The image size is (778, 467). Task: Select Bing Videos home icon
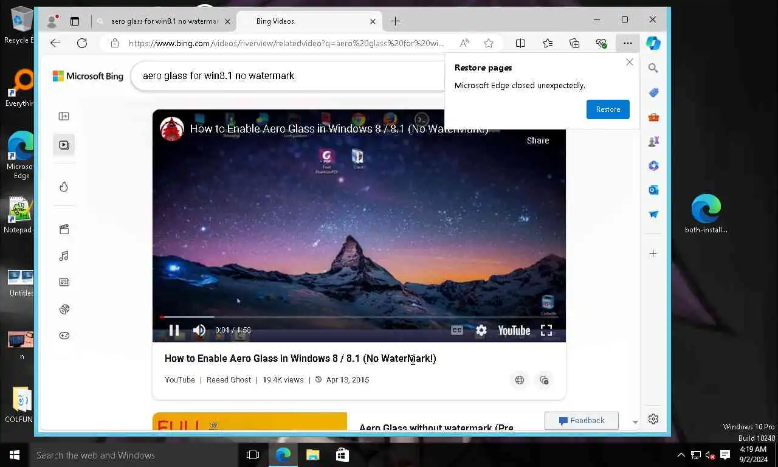[x=64, y=145]
